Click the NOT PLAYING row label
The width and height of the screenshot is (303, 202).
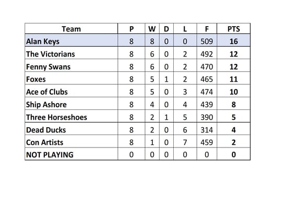pyautogui.click(x=50, y=155)
